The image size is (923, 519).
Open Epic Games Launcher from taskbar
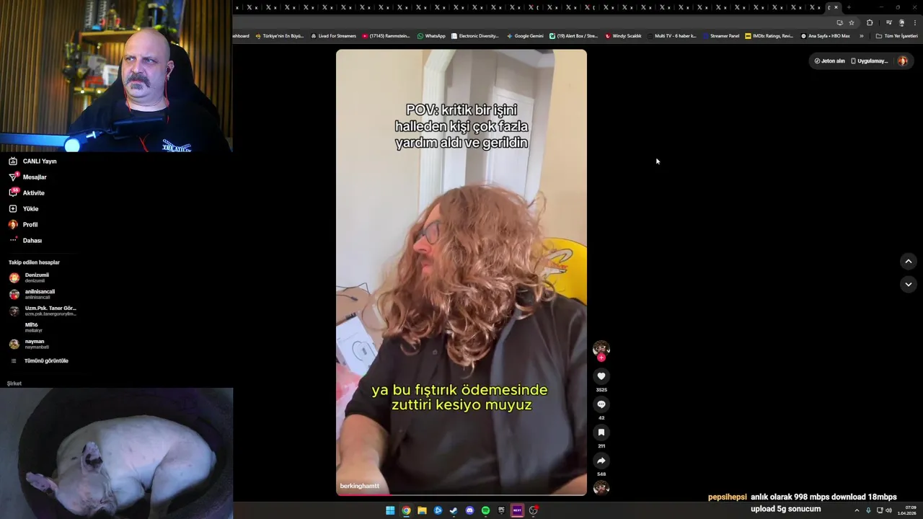[501, 510]
